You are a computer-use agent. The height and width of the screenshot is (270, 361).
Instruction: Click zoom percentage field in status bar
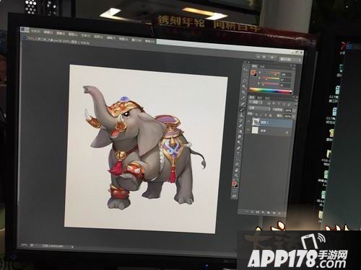click(24, 245)
